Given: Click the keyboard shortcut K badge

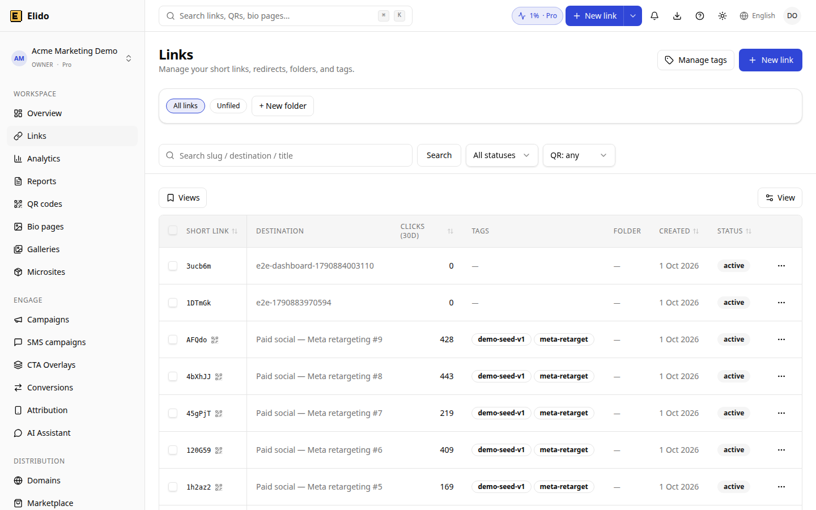Looking at the screenshot, I should point(399,16).
